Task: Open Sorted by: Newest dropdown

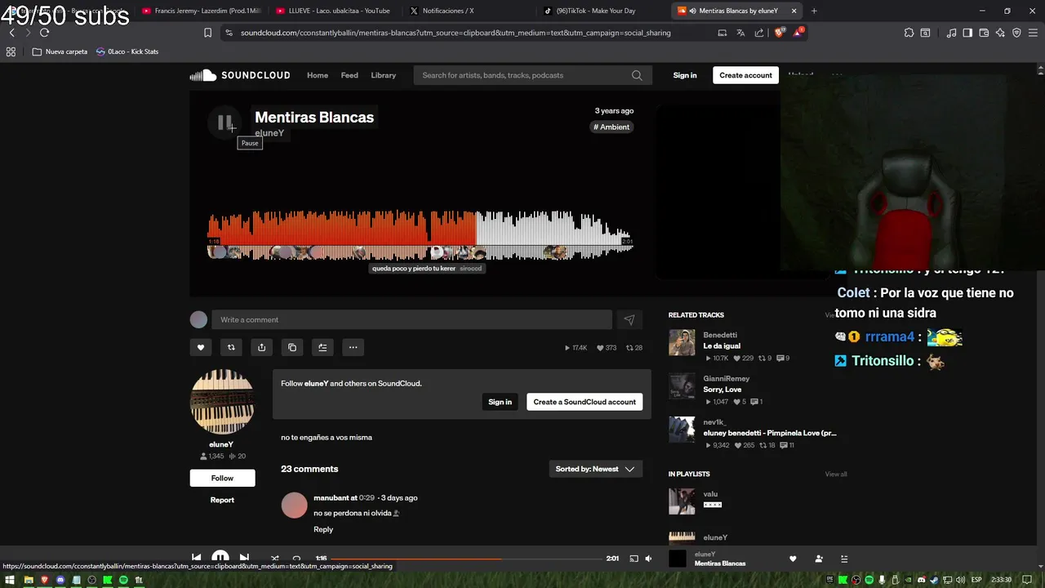Action: (595, 469)
